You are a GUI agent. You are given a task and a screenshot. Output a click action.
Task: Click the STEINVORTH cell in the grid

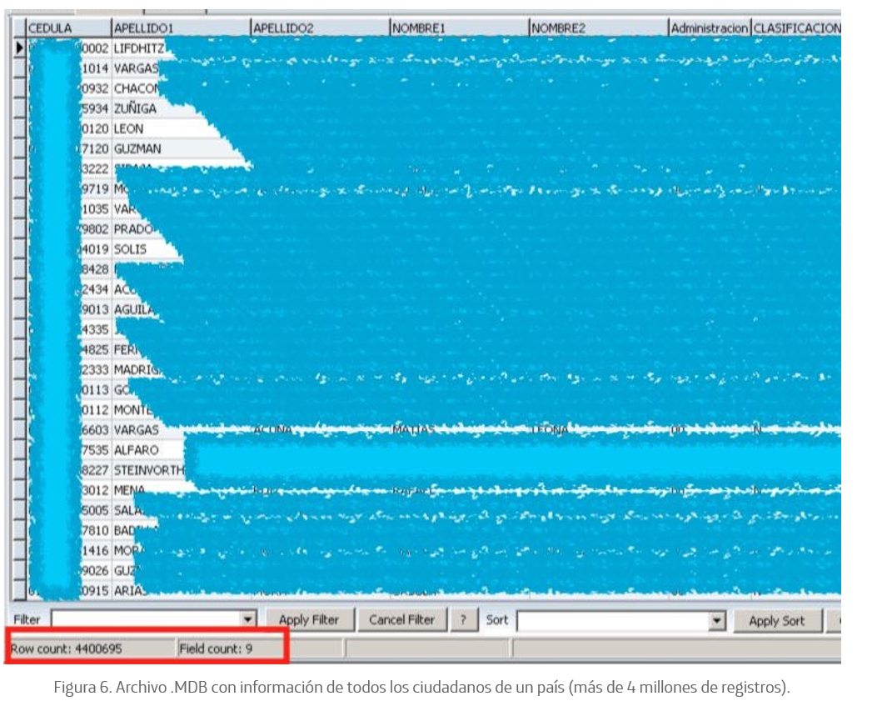click(x=149, y=469)
